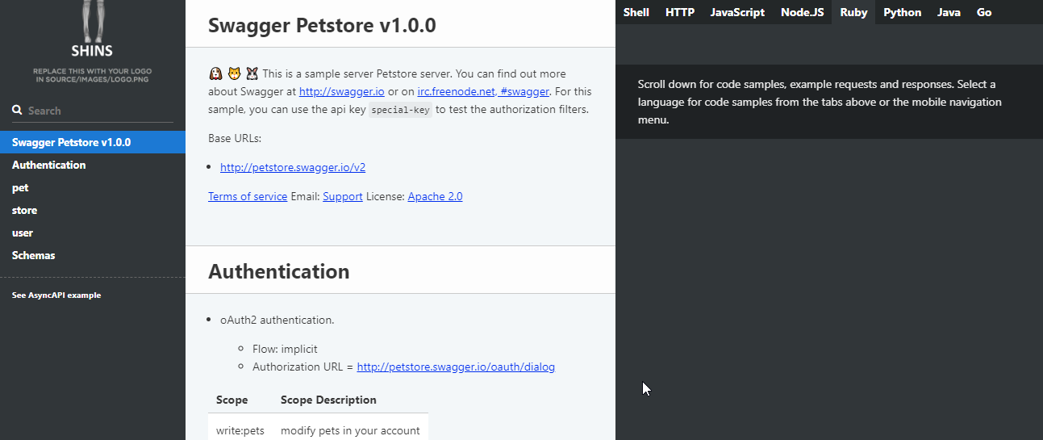Open the user section in sidebar

[93, 233]
